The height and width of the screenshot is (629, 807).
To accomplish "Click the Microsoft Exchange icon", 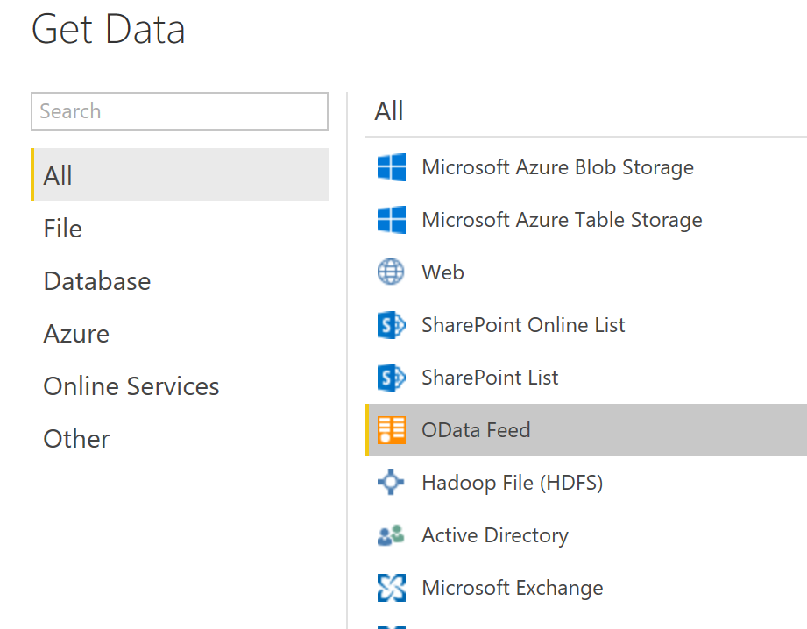I will pos(391,588).
